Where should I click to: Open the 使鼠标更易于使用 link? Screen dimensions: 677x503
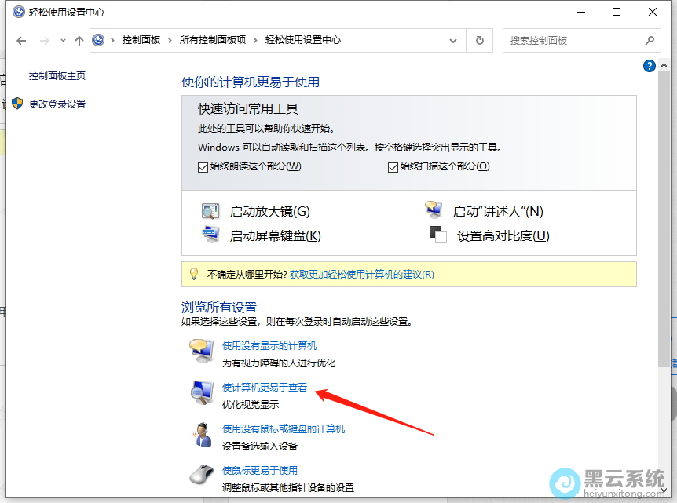tap(260, 470)
